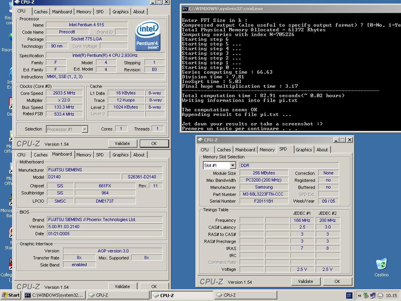Image resolution: width=401 pixels, height=301 pixels.
Task: Select Graphics tab in the Mainboard CPU-Z window
Action: [x=121, y=155]
